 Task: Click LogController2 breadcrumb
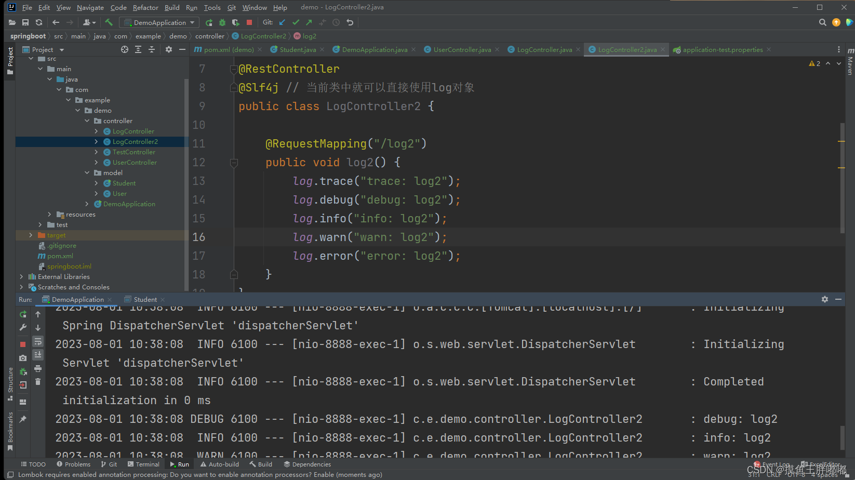tap(259, 36)
